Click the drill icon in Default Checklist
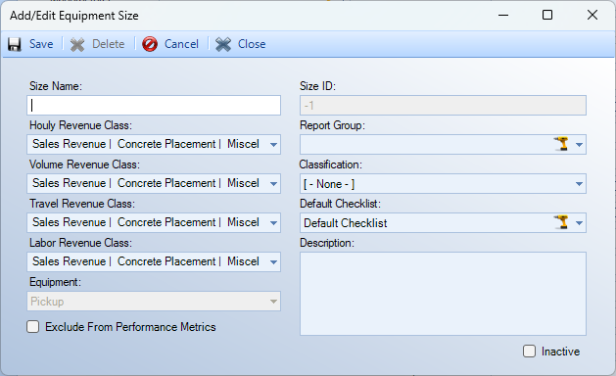This screenshot has height=376, width=616. [x=562, y=222]
